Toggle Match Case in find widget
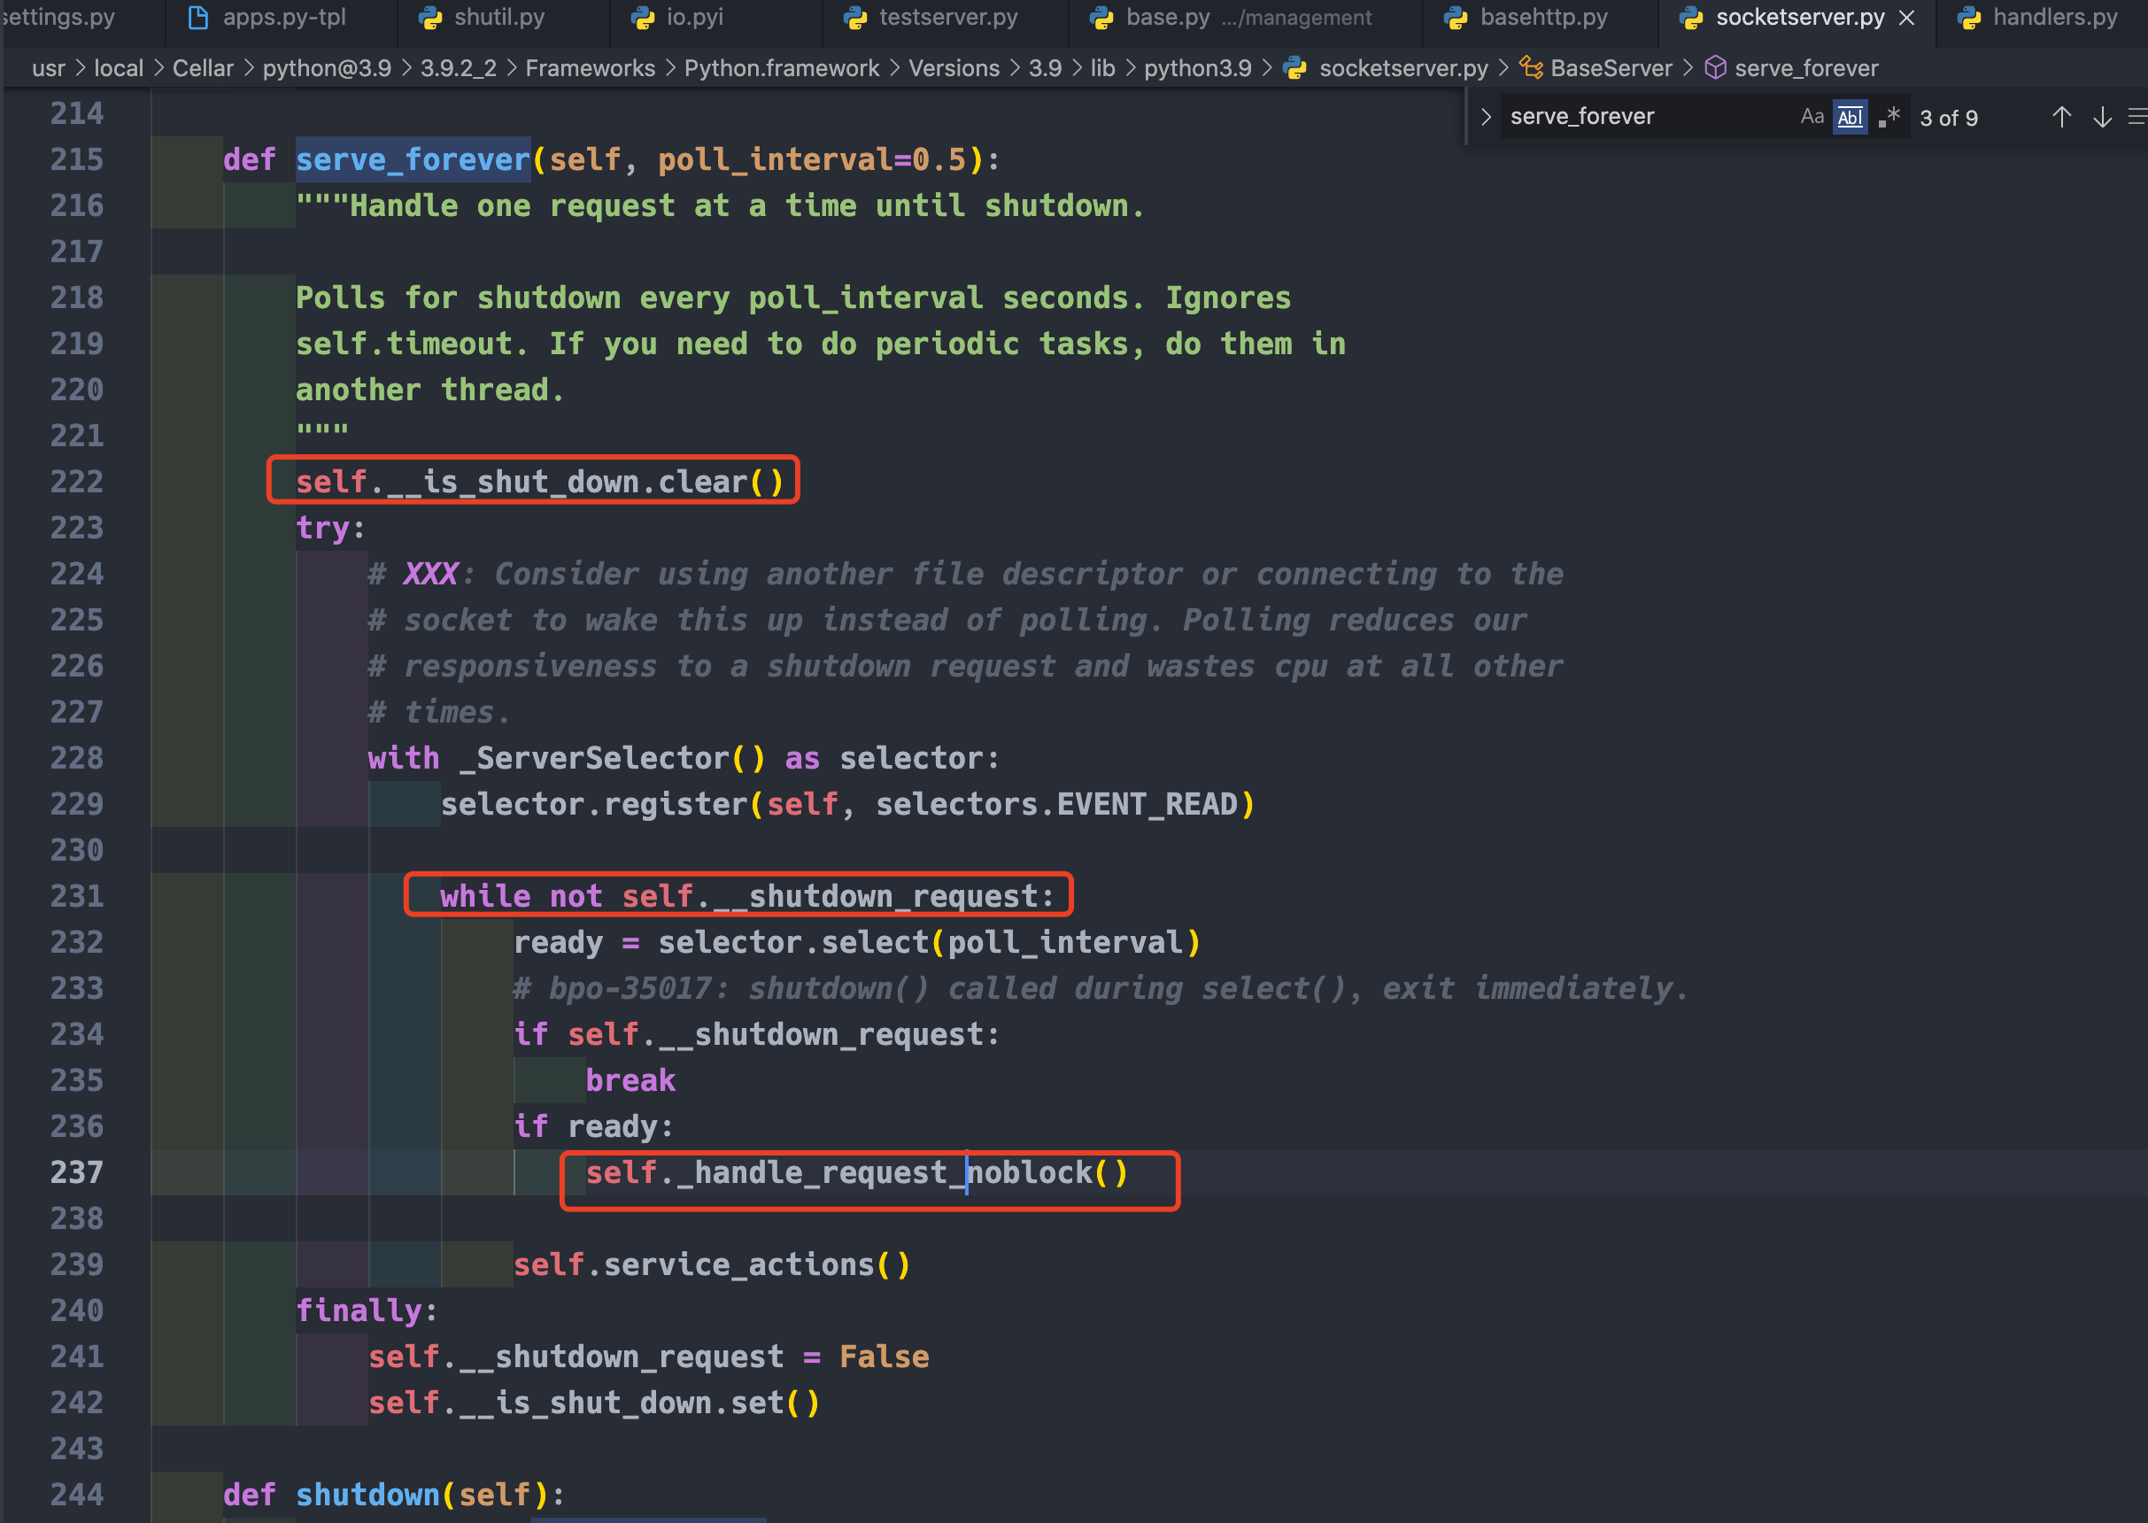This screenshot has width=2148, height=1523. coord(1812,116)
